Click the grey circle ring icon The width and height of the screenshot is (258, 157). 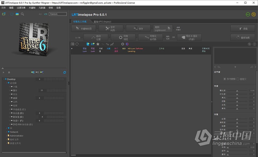[123, 44]
